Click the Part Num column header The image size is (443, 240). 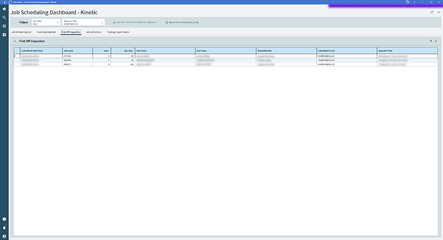165,51
